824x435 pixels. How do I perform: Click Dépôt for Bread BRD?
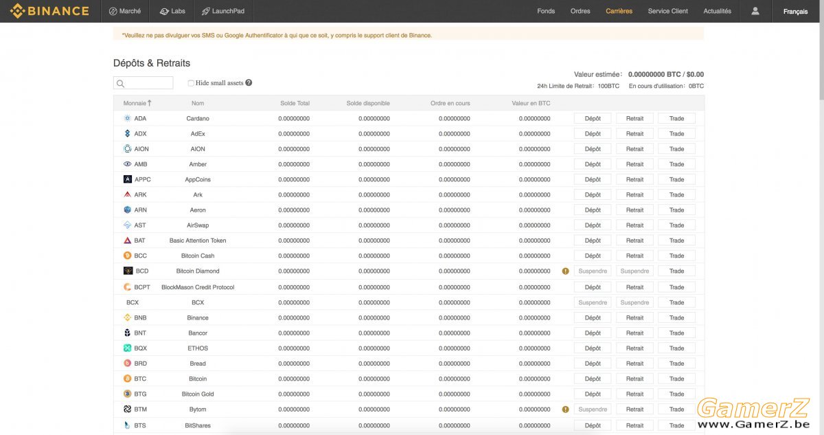(x=593, y=363)
